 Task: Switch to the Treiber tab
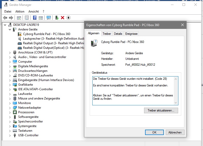(x=107, y=34)
